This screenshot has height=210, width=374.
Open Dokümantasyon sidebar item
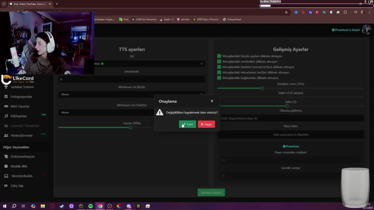(19, 157)
